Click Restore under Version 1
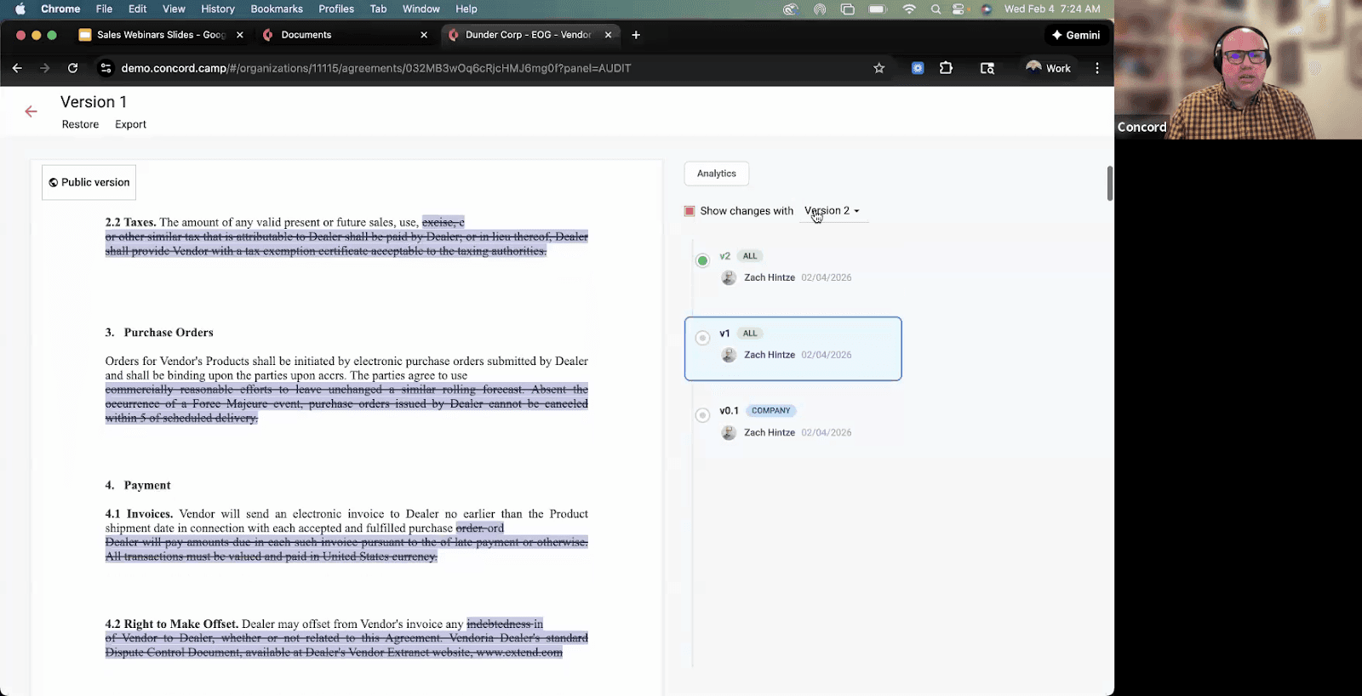This screenshot has width=1362, height=696. [80, 124]
